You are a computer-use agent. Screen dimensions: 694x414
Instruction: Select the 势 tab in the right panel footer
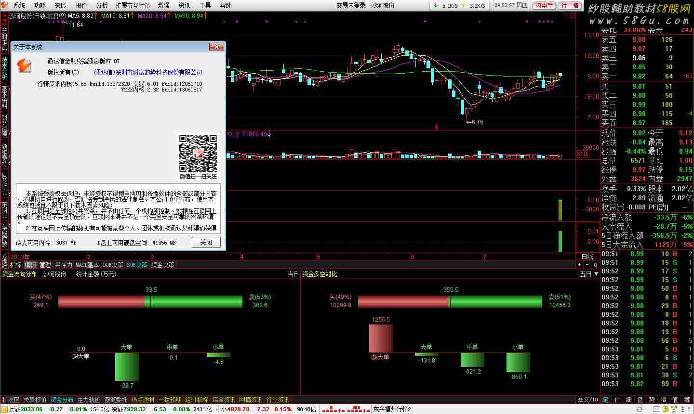(x=652, y=400)
